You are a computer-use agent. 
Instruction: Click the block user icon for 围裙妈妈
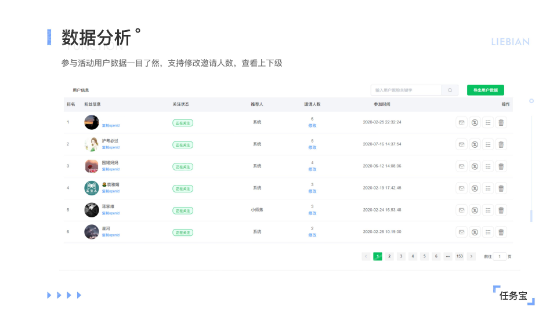click(475, 166)
